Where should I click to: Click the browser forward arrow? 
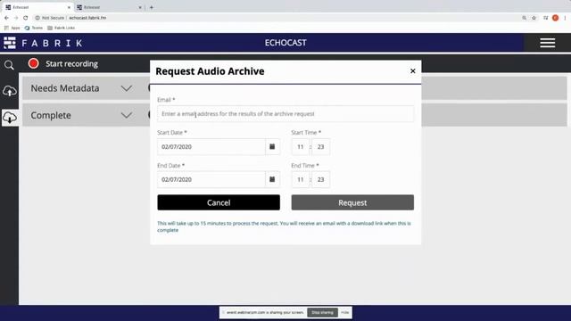coord(16,18)
